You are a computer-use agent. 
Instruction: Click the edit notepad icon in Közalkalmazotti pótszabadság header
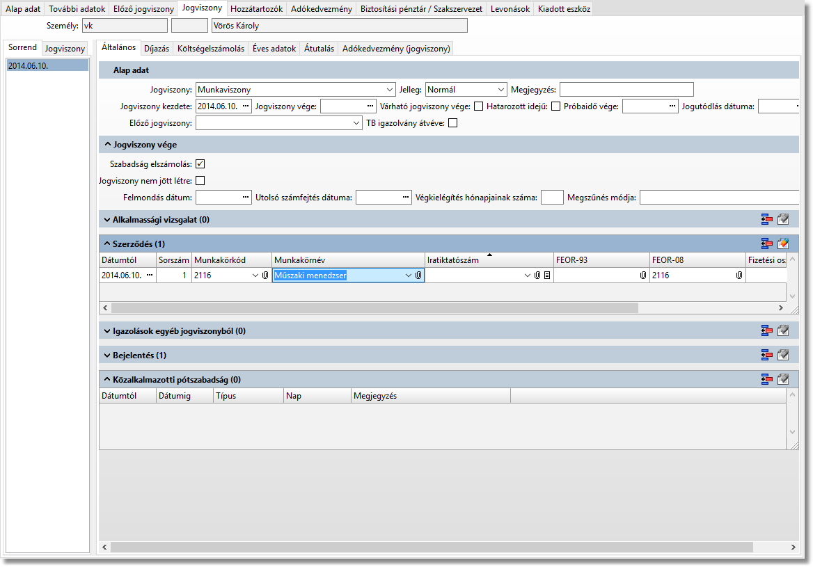[x=783, y=380]
